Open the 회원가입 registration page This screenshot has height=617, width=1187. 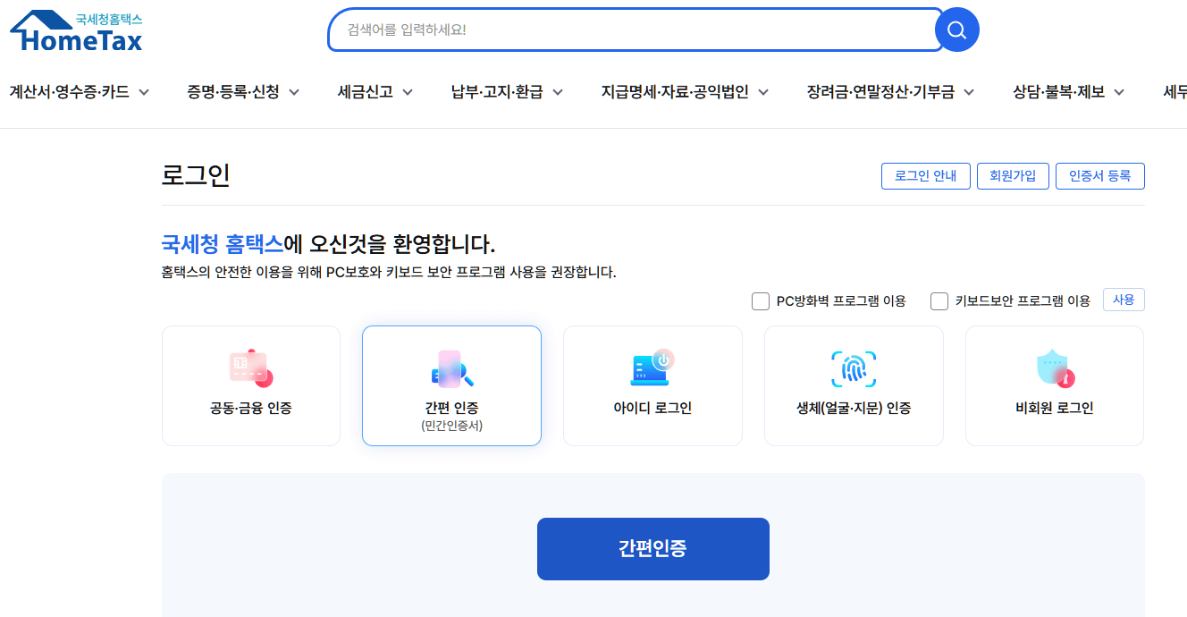pyautogui.click(x=1013, y=175)
